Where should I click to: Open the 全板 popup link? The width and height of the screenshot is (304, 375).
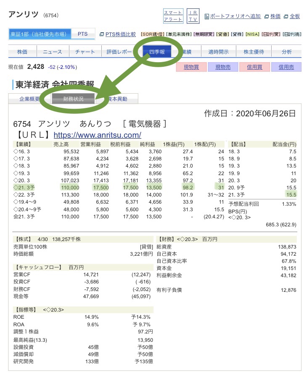pyautogui.click(x=295, y=16)
